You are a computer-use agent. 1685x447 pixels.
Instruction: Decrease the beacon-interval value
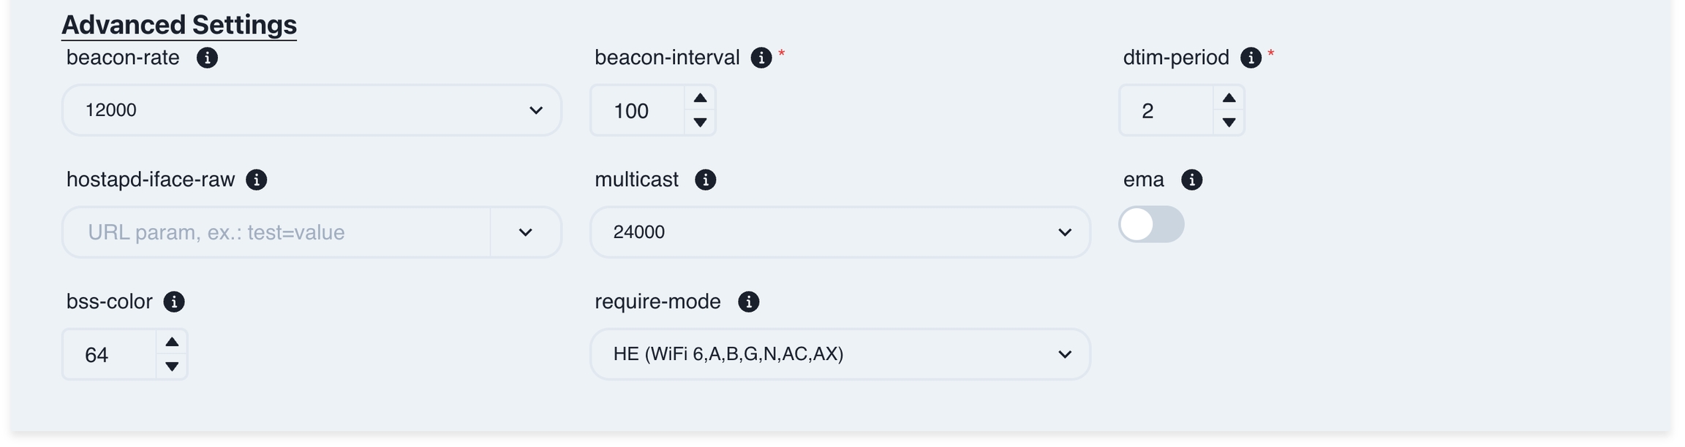tap(700, 123)
